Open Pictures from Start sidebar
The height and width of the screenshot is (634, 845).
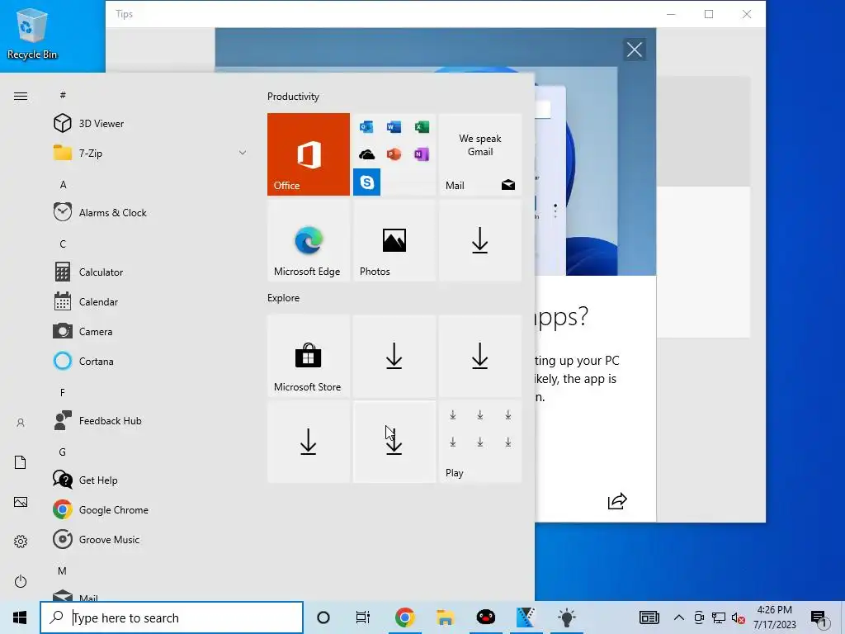21,502
